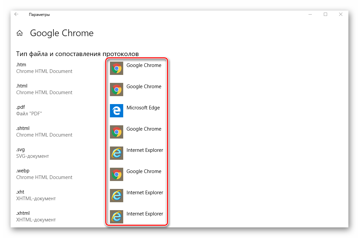Click the 'SVG-документ' description
Image resolution: width=359 pixels, height=238 pixels.
33,156
